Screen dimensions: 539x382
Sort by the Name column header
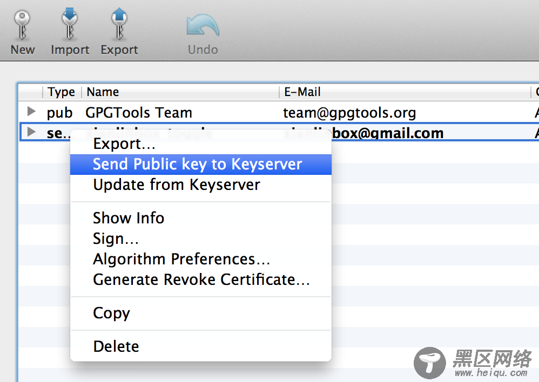(x=180, y=92)
